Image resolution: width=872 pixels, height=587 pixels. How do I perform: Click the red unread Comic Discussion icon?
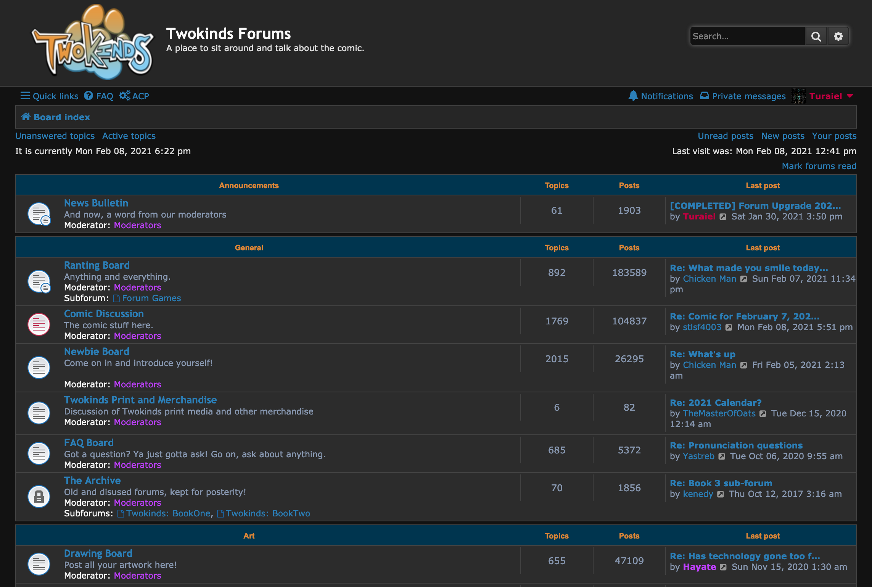click(39, 324)
